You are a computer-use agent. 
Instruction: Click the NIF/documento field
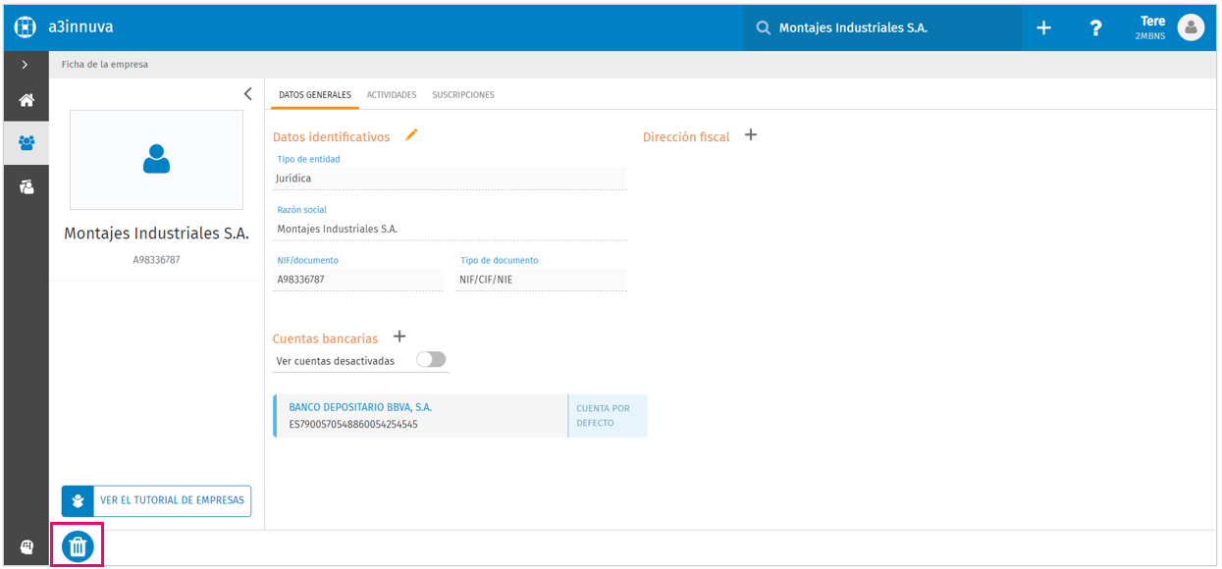tap(358, 280)
